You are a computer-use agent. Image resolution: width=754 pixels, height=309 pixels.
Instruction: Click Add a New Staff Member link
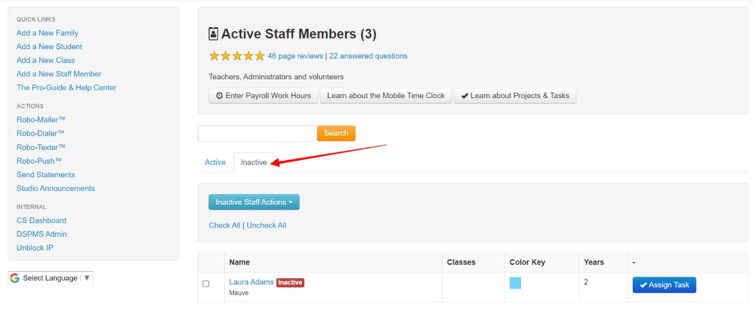coord(59,74)
